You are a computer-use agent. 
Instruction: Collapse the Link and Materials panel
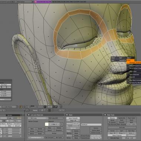click(29, 115)
